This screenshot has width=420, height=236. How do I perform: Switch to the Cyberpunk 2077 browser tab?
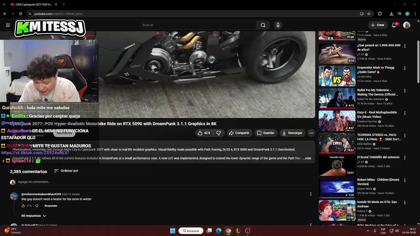tap(33, 4)
